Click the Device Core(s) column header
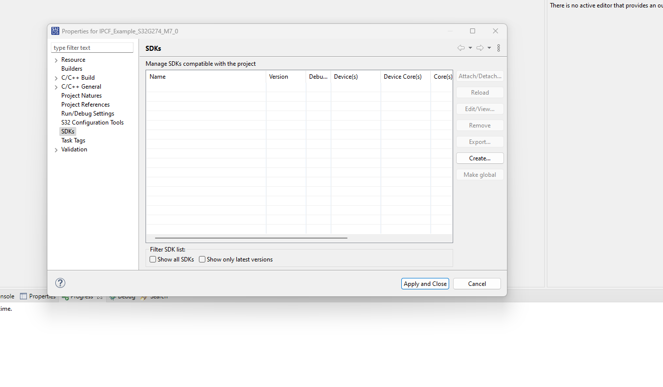 (406, 77)
